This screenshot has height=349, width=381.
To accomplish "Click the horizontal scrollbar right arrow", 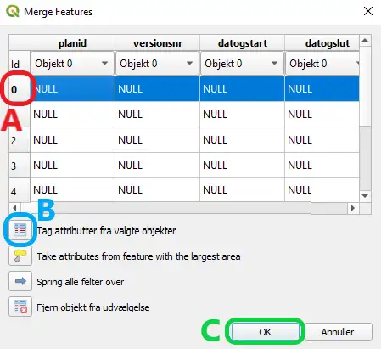I will click(x=353, y=208).
